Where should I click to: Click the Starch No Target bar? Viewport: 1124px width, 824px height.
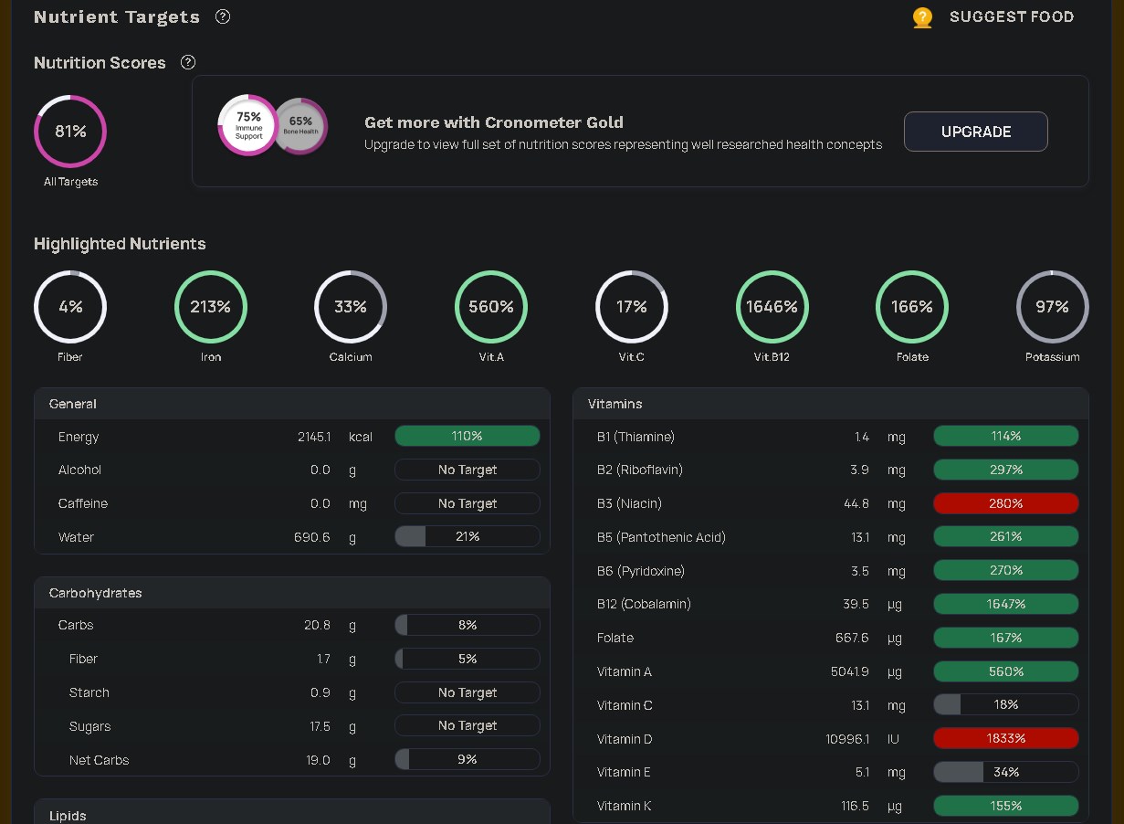coord(467,692)
